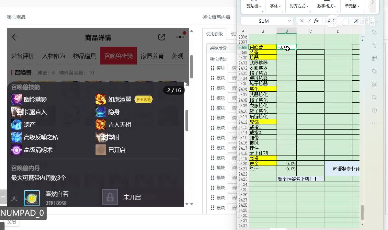The height and width of the screenshot is (230, 388).
Task: Confirm formula entry with the checkmark icon
Action: 309,21
